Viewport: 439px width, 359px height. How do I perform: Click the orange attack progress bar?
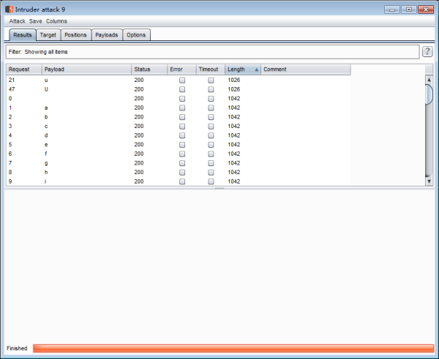233,348
